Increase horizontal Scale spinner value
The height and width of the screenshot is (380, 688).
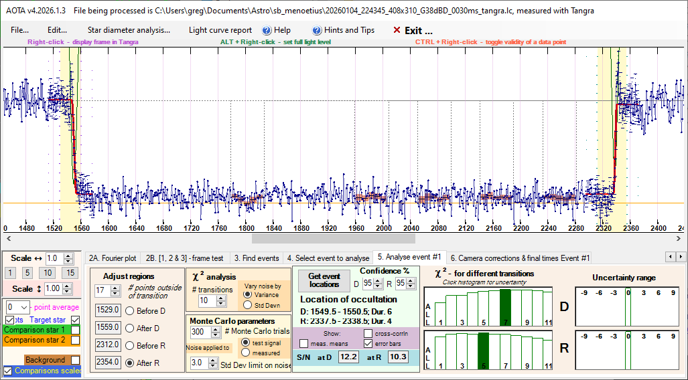coord(69,256)
